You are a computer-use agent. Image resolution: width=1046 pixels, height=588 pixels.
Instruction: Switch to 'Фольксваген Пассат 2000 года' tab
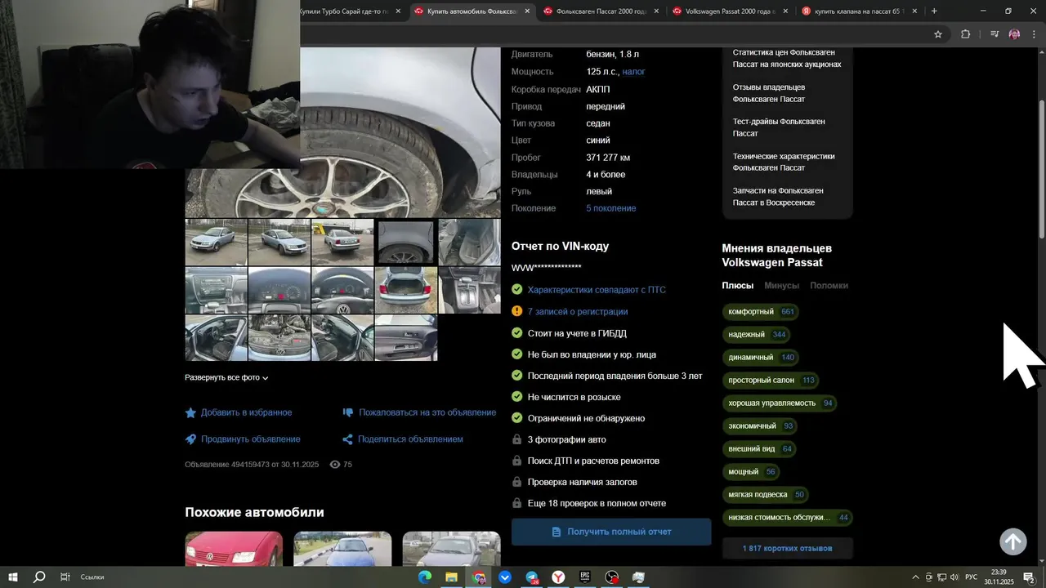click(x=601, y=11)
